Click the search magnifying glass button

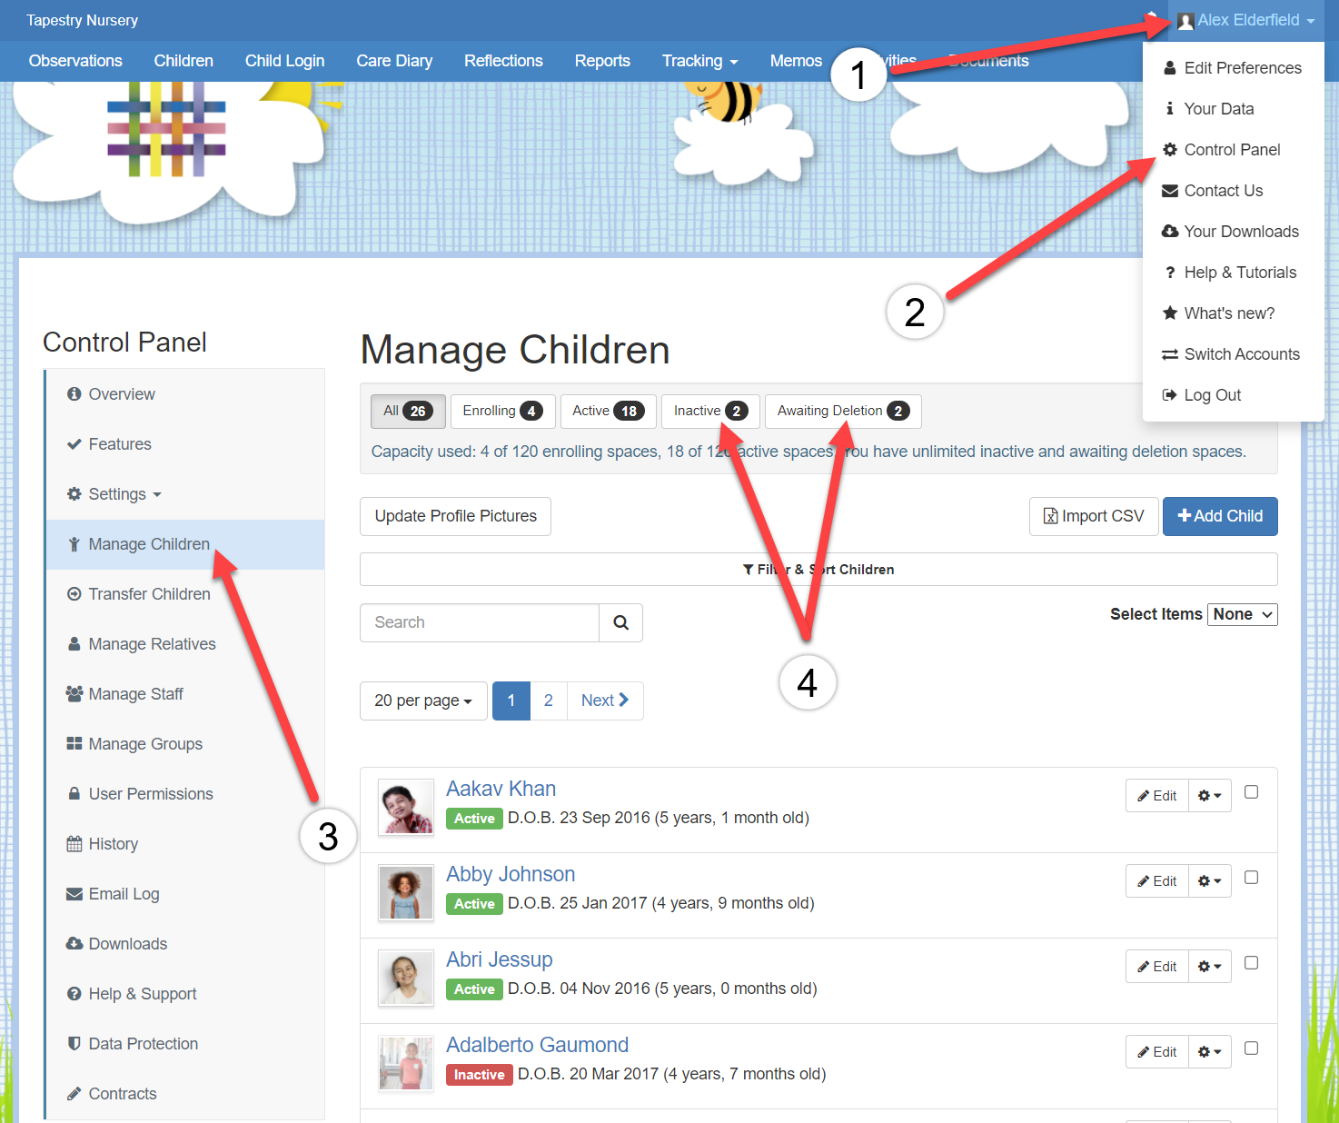tap(621, 622)
